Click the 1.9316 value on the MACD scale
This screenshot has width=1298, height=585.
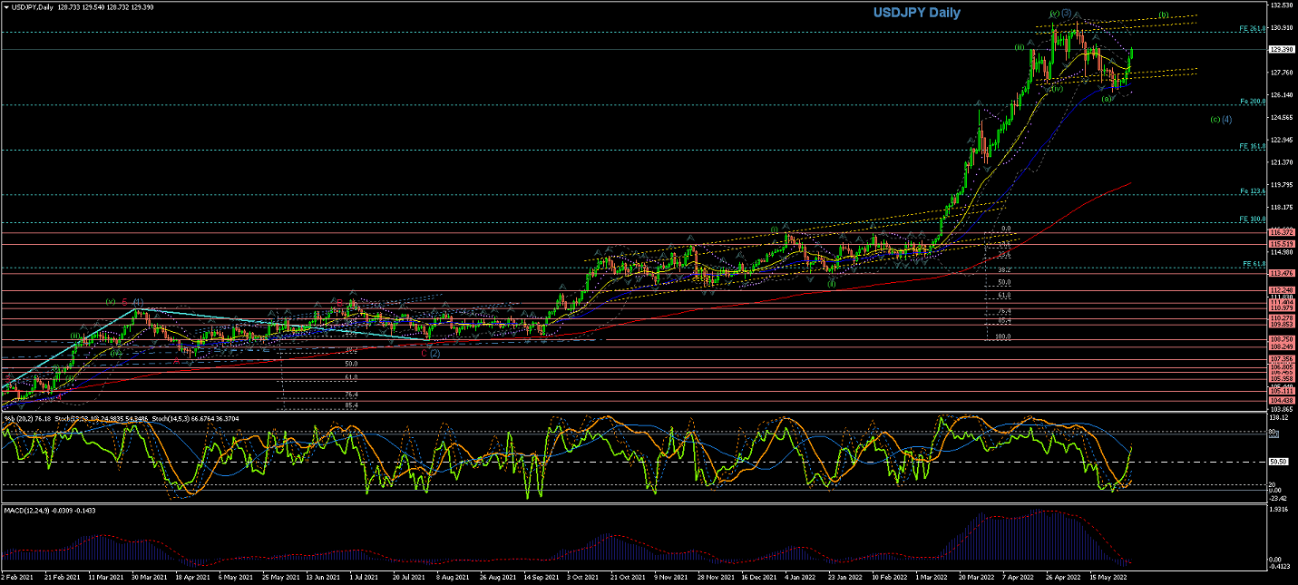(1280, 510)
